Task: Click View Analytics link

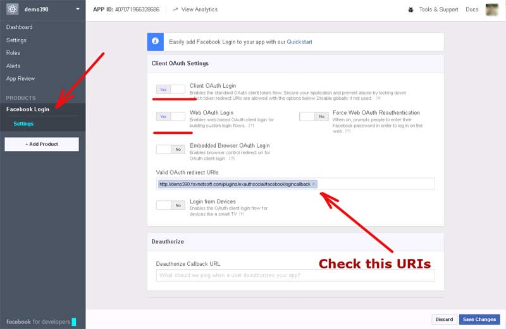Action: (x=199, y=9)
